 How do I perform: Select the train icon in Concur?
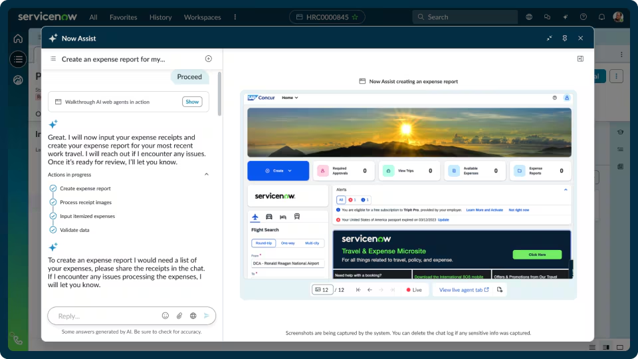click(x=297, y=217)
